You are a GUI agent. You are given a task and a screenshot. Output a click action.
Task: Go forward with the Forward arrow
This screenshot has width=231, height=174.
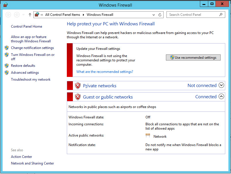pyautogui.click(x=17, y=15)
